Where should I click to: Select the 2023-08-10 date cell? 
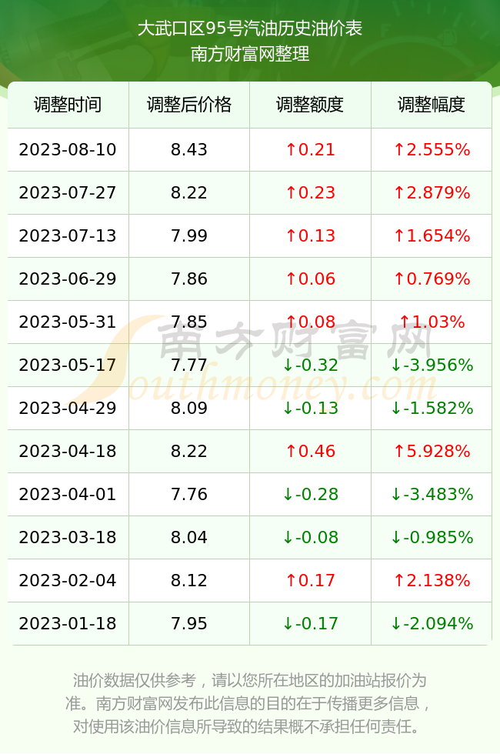click(68, 149)
